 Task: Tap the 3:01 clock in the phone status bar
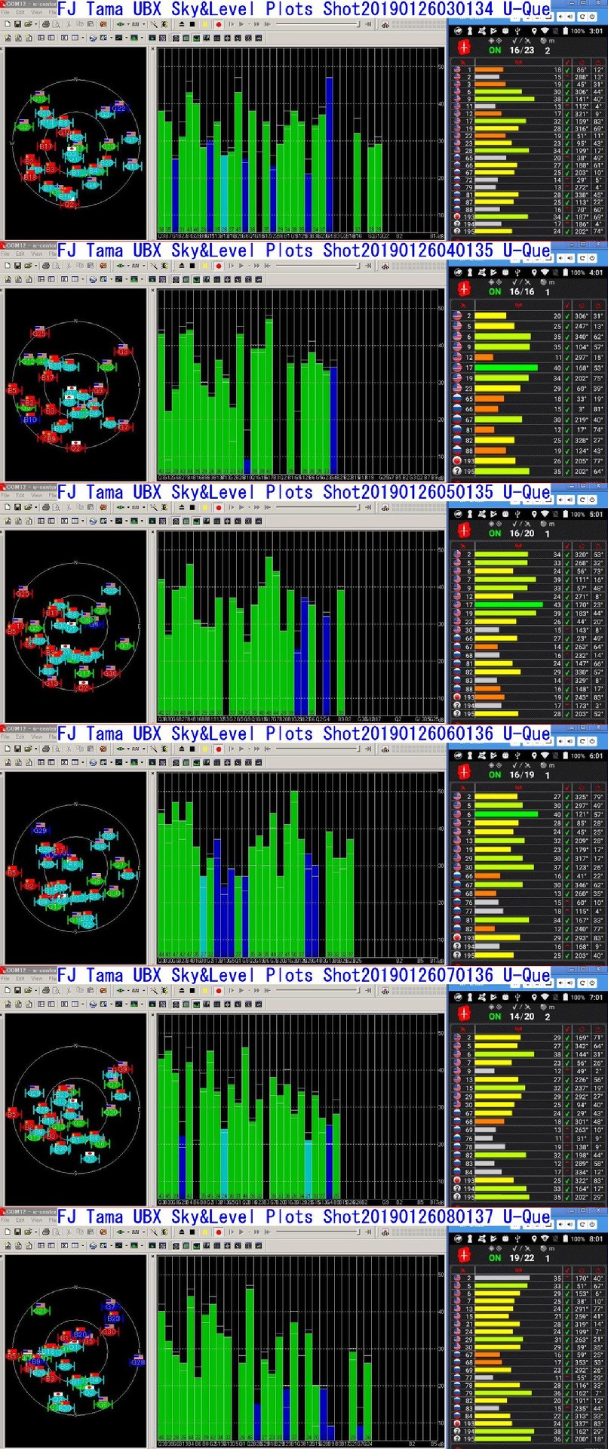pyautogui.click(x=596, y=31)
